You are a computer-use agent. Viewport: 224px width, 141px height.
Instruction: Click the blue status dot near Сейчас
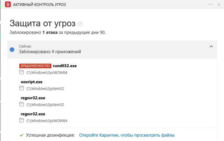coord(12,49)
